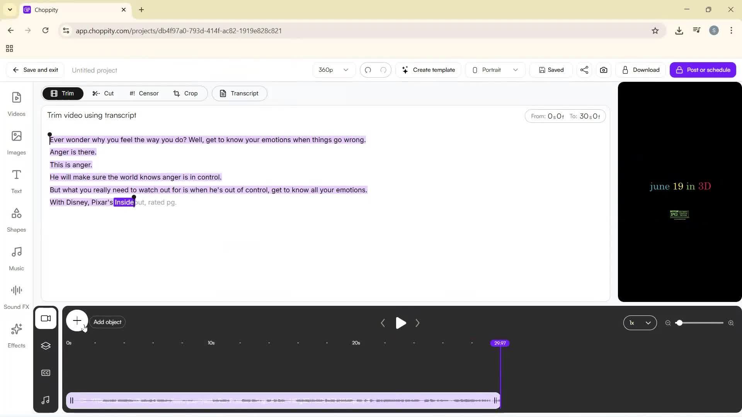Expand the Portrait orientation dropdown
The image size is (742, 417).
point(495,70)
